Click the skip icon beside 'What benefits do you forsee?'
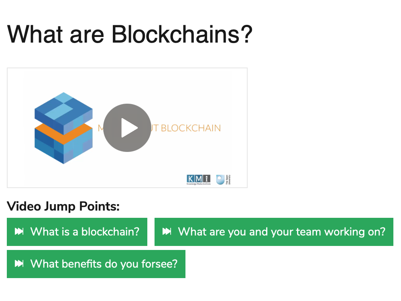Image resolution: width=401 pixels, height=301 pixels. pos(19,264)
